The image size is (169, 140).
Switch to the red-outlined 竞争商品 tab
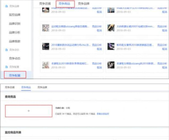[x=65, y=3]
